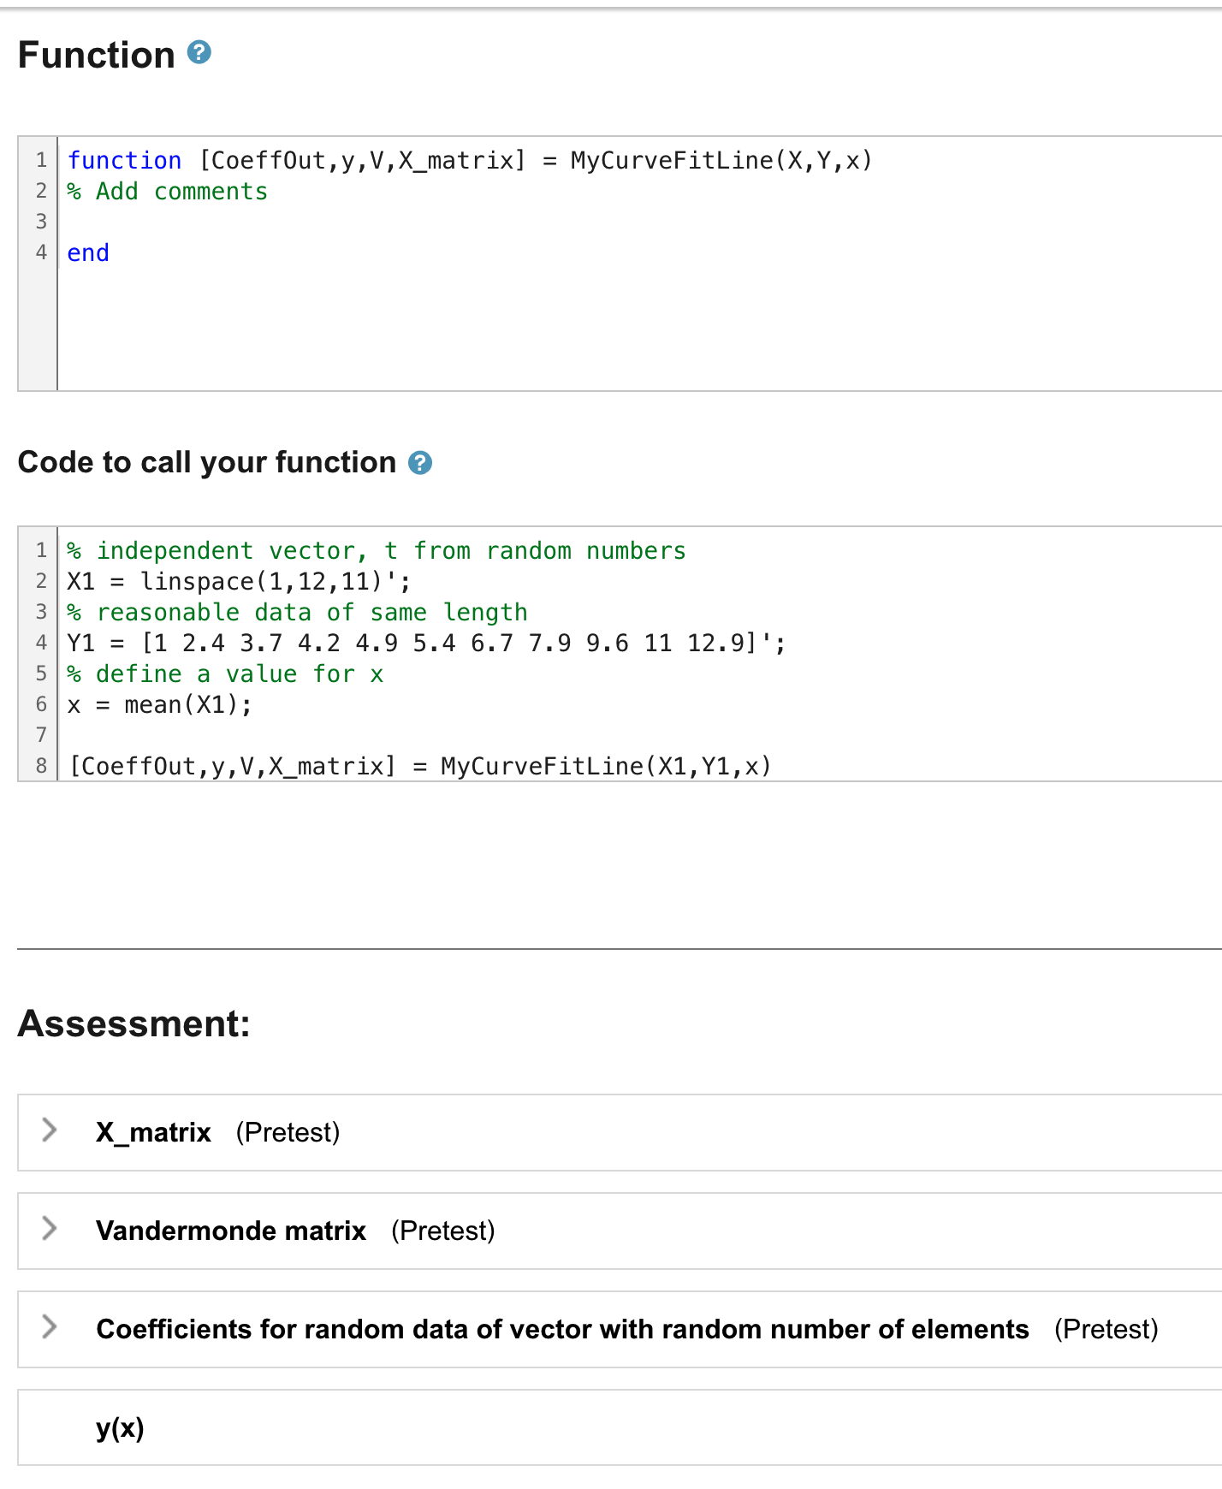
Task: Click blank line 7 in calling code
Action: (x=640, y=735)
